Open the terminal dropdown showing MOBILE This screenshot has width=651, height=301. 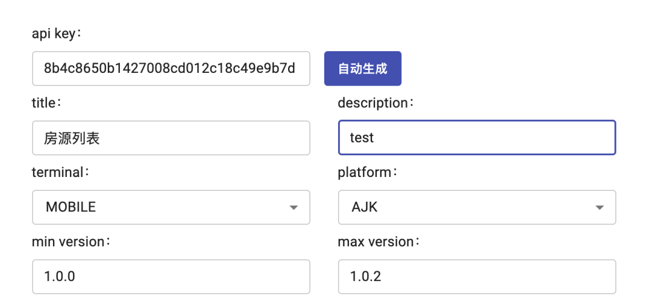pyautogui.click(x=171, y=207)
